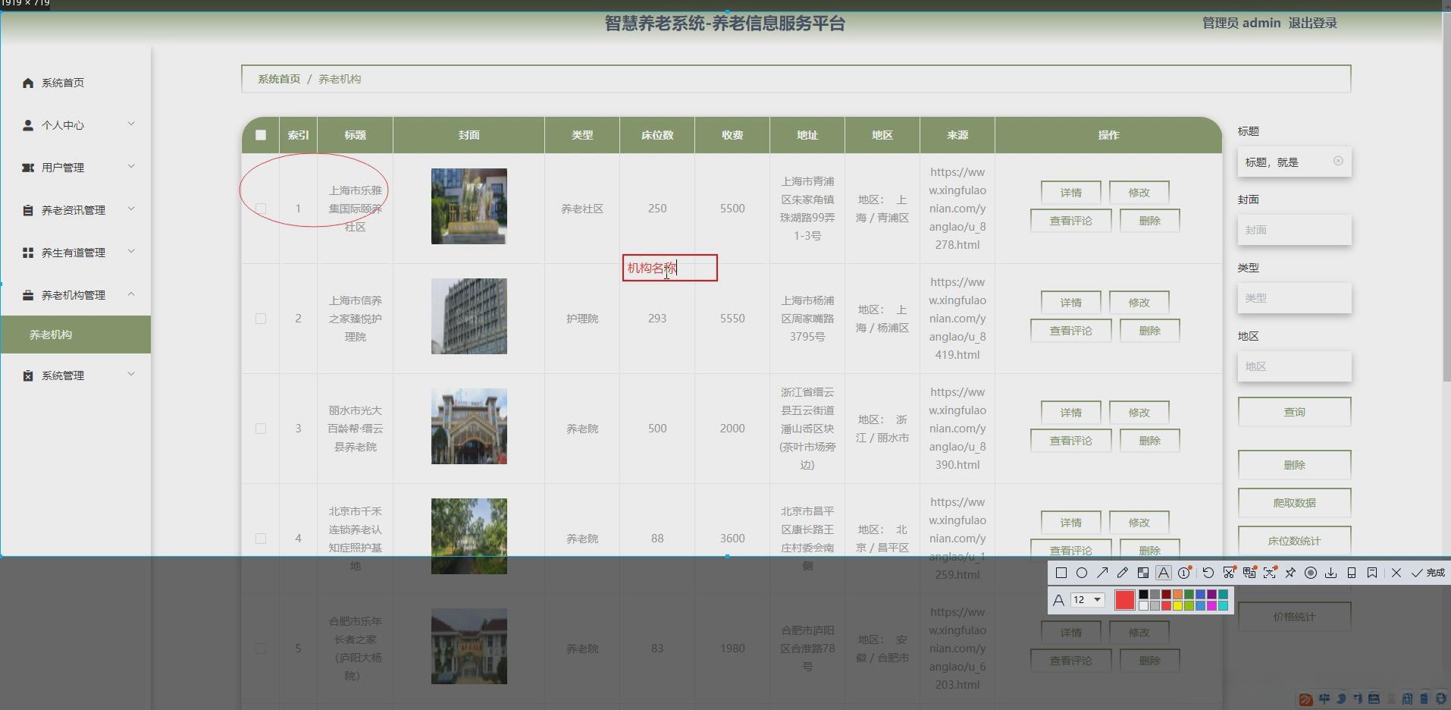Viewport: 1451px width, 710px height.
Task: Click the text recognition icon in the screenshot toolbar
Action: pos(1270,573)
